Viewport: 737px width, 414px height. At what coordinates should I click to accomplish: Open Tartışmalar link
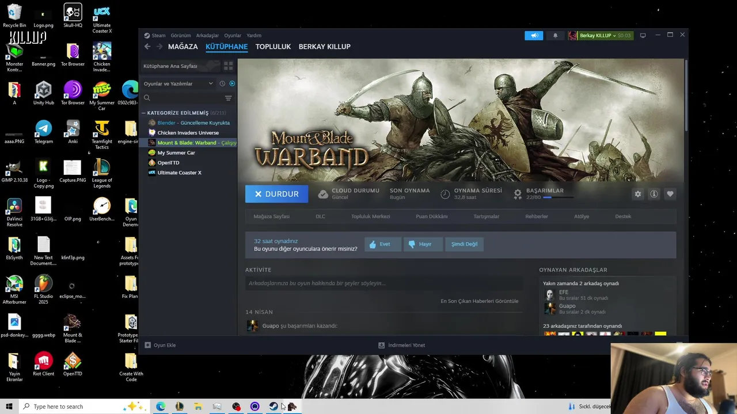[x=486, y=216]
